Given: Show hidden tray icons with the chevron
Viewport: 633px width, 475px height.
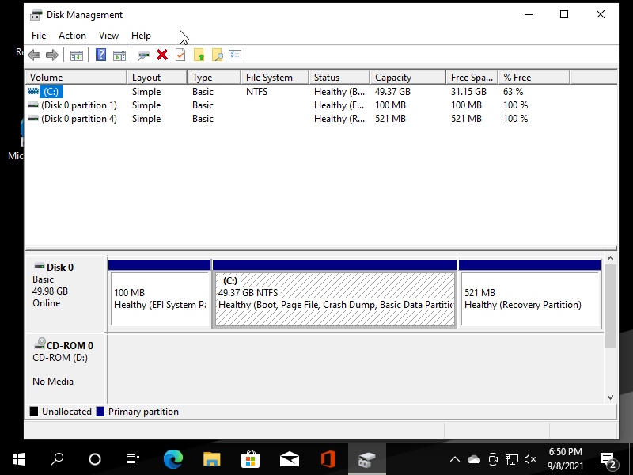Looking at the screenshot, I should (455, 459).
